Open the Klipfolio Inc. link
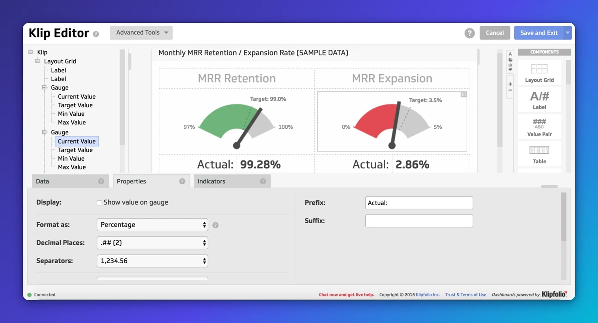Viewport: 598px width, 323px height. 428,295
